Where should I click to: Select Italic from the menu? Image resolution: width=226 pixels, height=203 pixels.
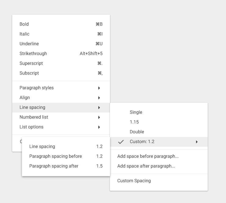point(24,34)
